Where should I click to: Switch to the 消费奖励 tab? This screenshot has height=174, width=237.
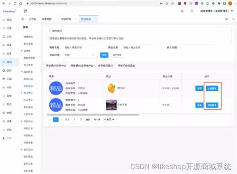click(46, 19)
